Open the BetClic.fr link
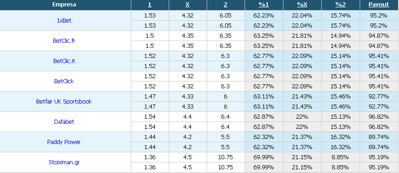The width and height of the screenshot is (399, 173). coord(64,41)
